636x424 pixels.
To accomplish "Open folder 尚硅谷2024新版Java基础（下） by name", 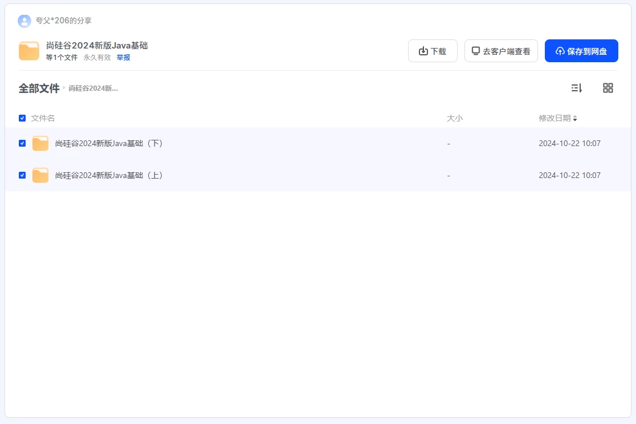I will pos(109,144).
